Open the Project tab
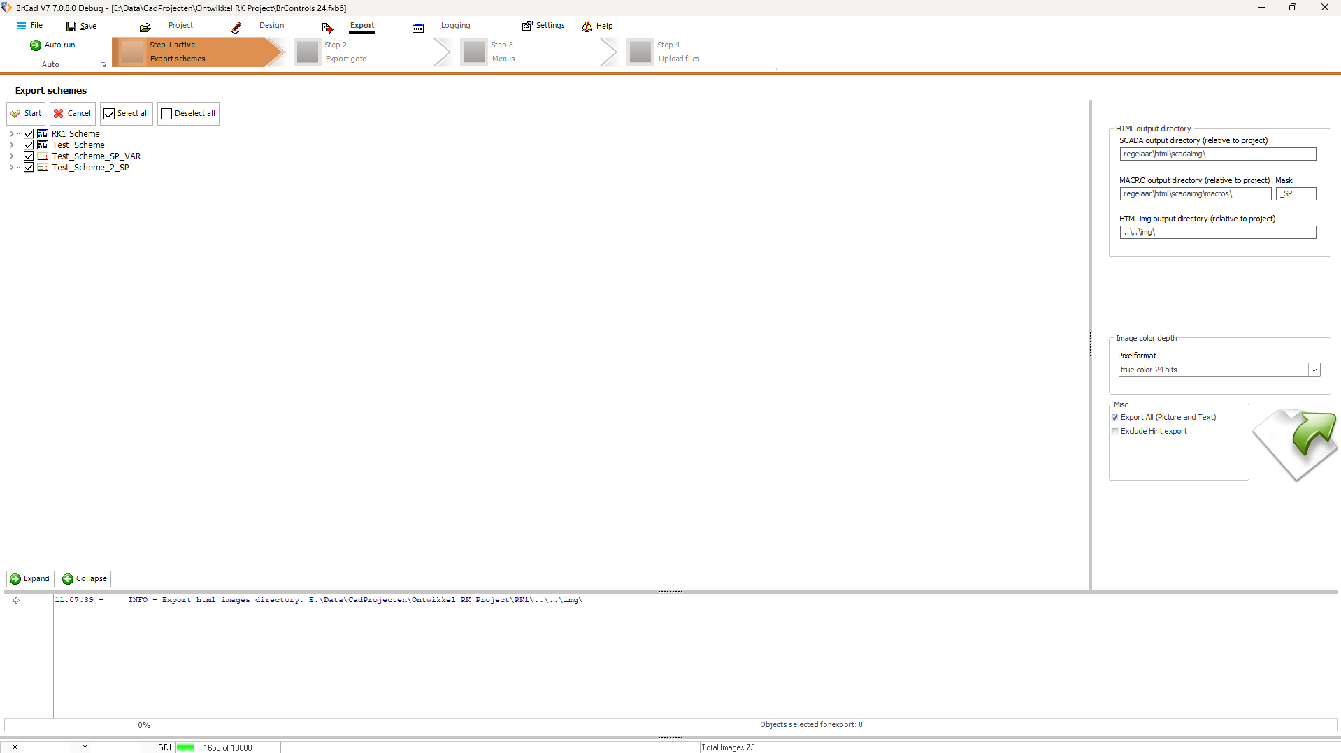Screen dimensions: 1341x753 pos(180,26)
